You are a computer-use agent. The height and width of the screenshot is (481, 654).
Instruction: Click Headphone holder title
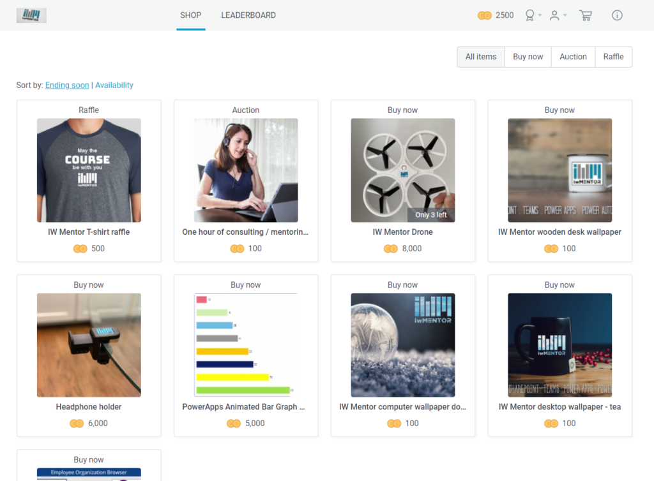(x=89, y=407)
